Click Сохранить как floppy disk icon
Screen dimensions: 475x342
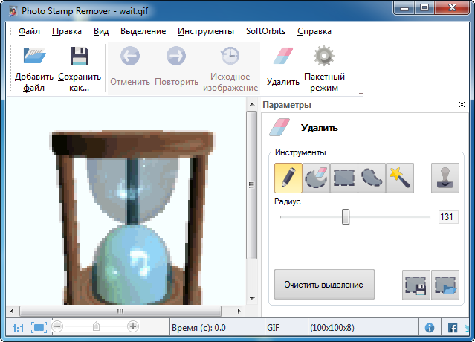[80, 56]
